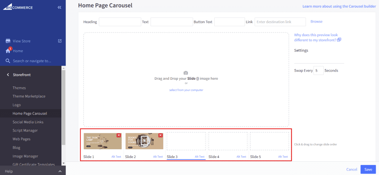Expand the Help panel chevron
This screenshot has height=175, width=379.
[60, 171]
